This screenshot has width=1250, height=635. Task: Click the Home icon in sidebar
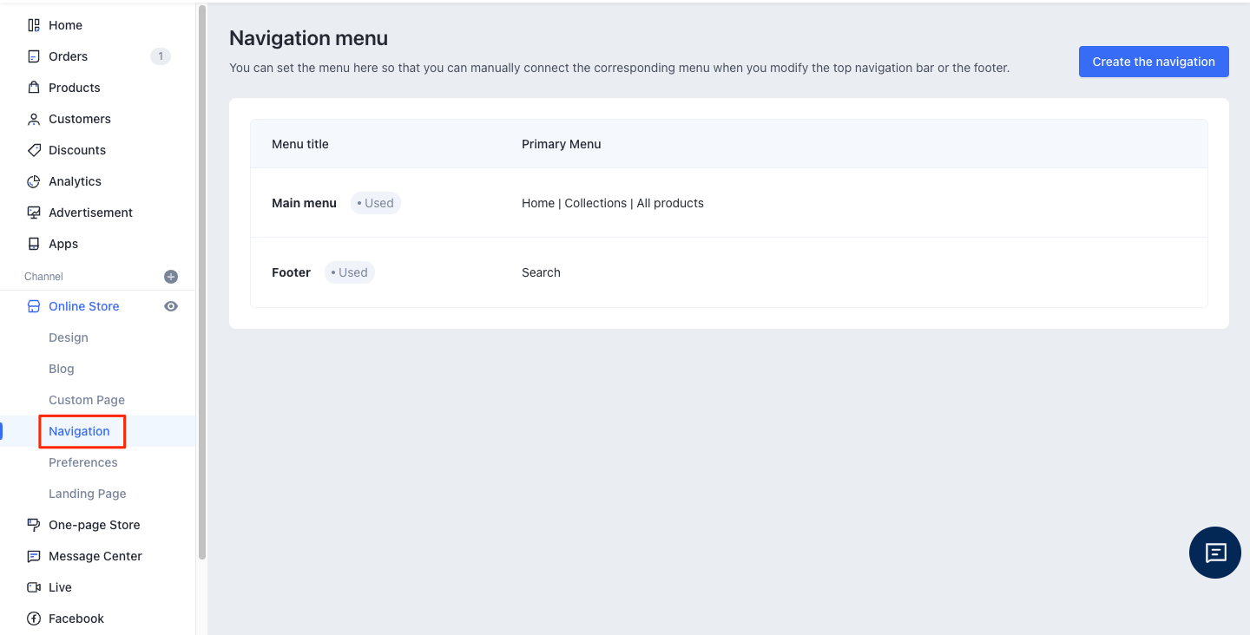(34, 25)
